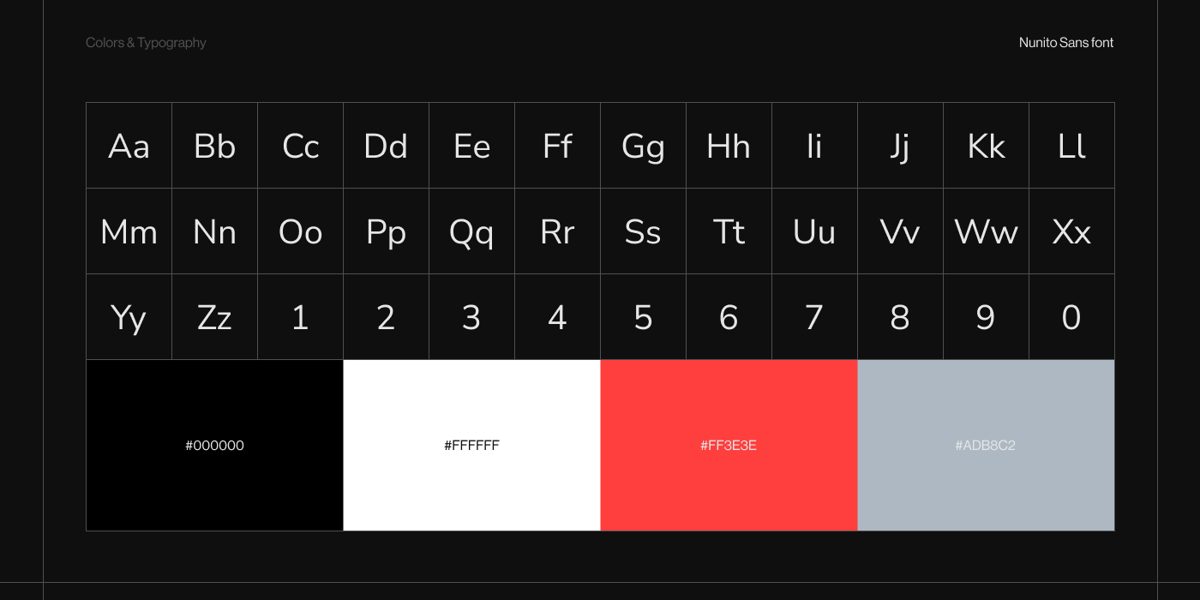Click the Ss letter cell

[x=643, y=231]
